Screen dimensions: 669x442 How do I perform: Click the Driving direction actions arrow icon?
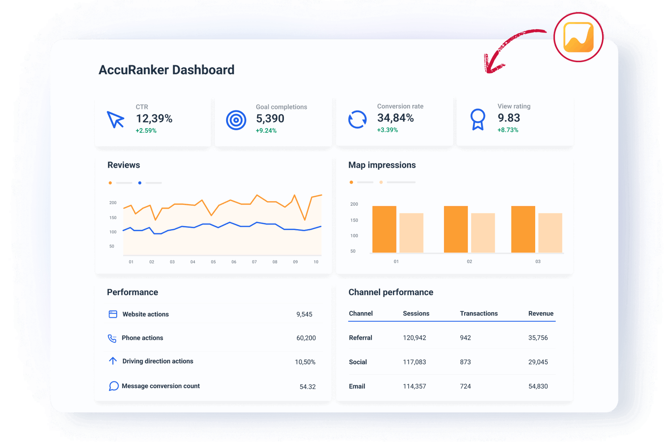[112, 361]
